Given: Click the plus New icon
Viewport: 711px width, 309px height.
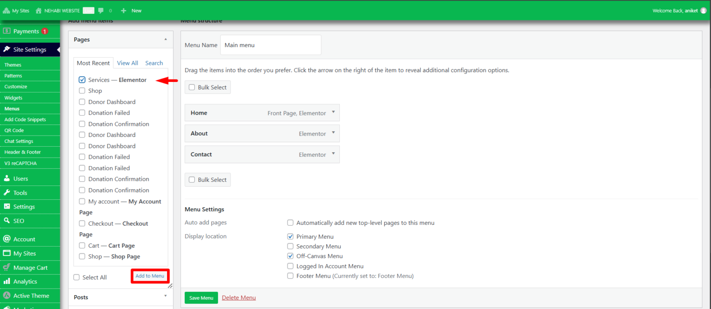Looking at the screenshot, I should [x=124, y=10].
